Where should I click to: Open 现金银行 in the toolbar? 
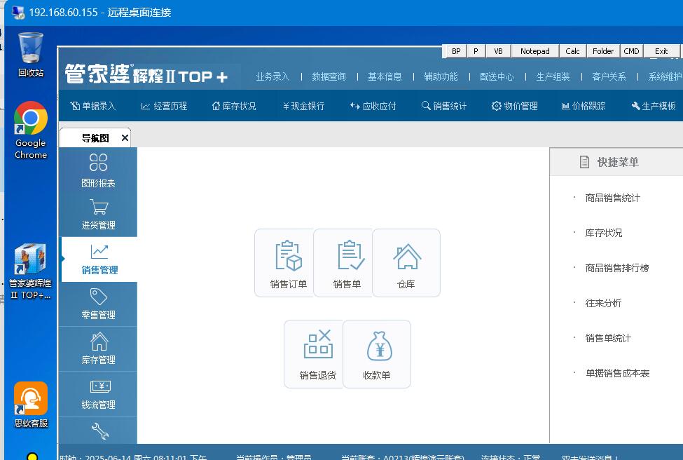[303, 106]
